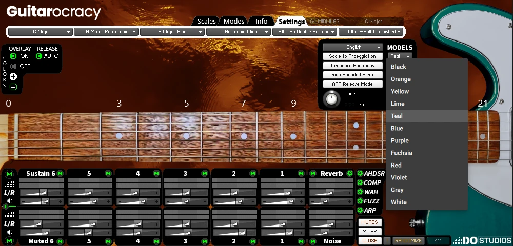Screen dimensions: 513x246
Task: Click the Teal models dropdown button
Action: pyautogui.click(x=400, y=56)
